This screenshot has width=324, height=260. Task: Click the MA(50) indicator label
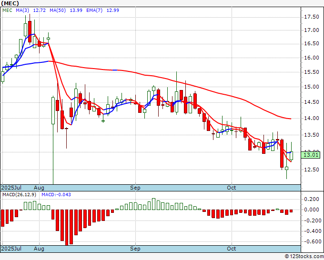point(58,10)
